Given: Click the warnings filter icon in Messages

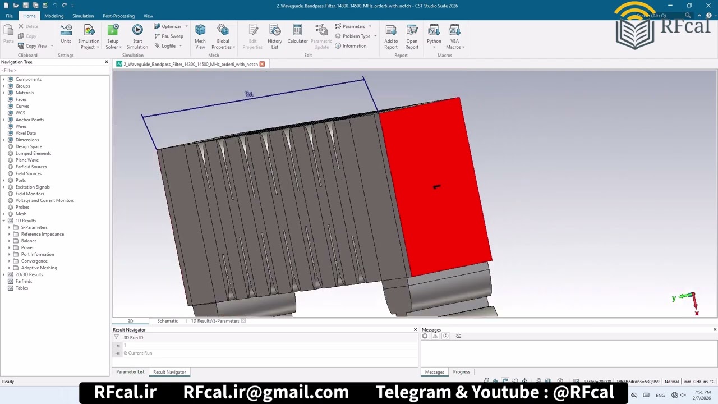Looking at the screenshot, I should pyautogui.click(x=435, y=336).
